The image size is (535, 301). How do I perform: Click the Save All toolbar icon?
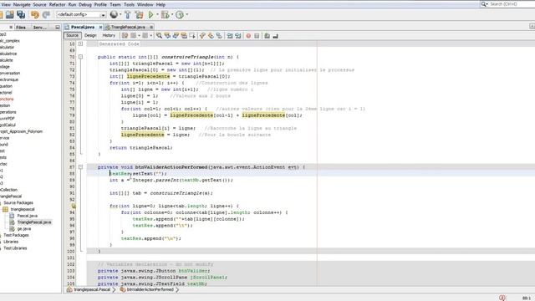point(21,14)
